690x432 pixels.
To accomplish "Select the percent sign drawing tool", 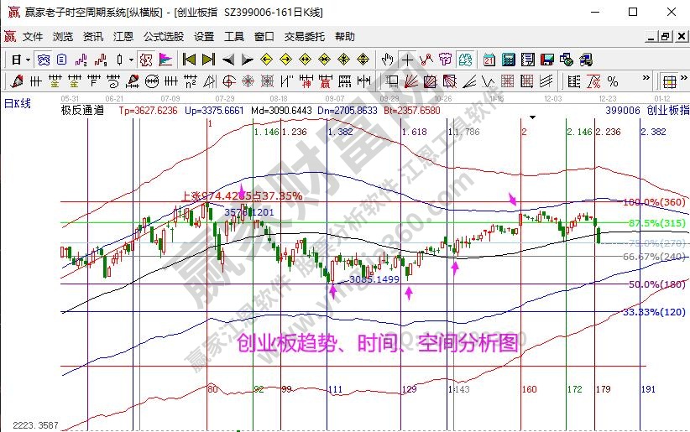I will (x=613, y=81).
